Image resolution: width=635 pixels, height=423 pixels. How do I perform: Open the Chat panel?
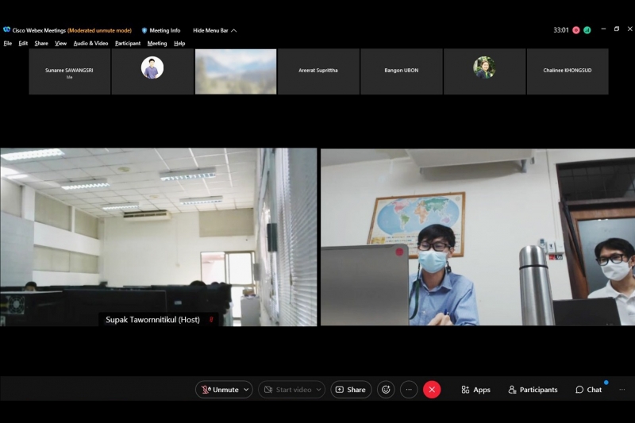click(588, 390)
